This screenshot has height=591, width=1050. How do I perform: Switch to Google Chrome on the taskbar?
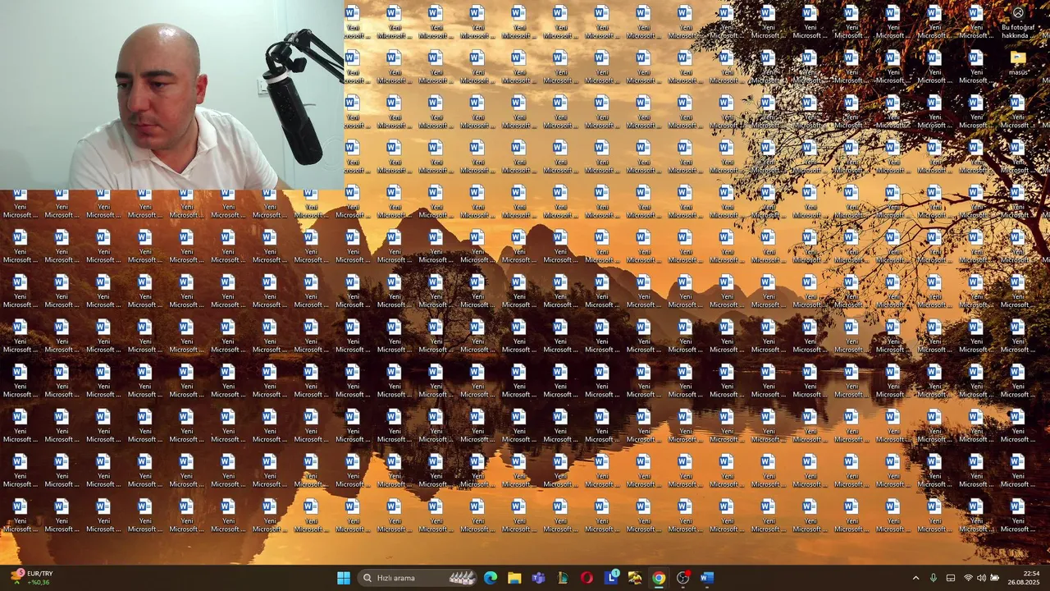pos(659,578)
